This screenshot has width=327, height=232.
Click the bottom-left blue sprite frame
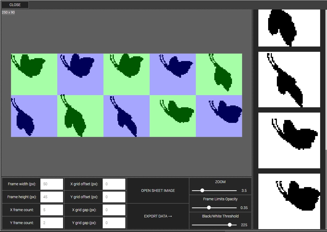click(x=34, y=116)
